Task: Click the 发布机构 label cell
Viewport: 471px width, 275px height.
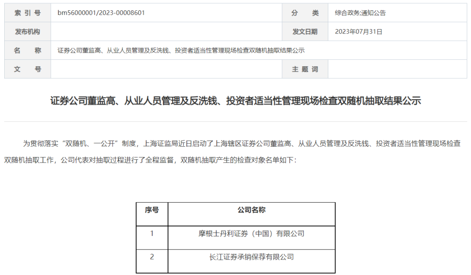Action: coord(27,31)
